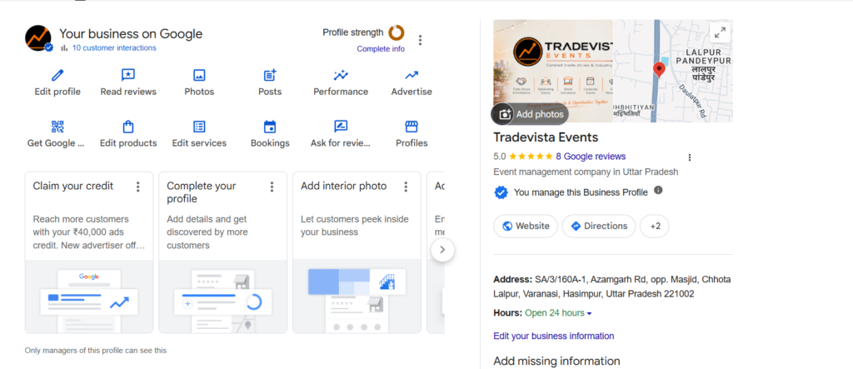Screen dimensions: 853x369
Task: Open the Tradevista Events cover photo
Action: click(x=553, y=71)
